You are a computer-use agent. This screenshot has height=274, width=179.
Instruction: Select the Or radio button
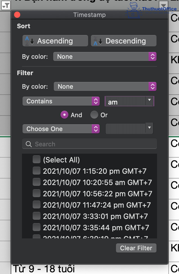[x=94, y=115]
